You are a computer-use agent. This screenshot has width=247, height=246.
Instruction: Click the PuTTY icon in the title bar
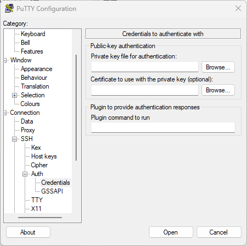[x=9, y=8]
